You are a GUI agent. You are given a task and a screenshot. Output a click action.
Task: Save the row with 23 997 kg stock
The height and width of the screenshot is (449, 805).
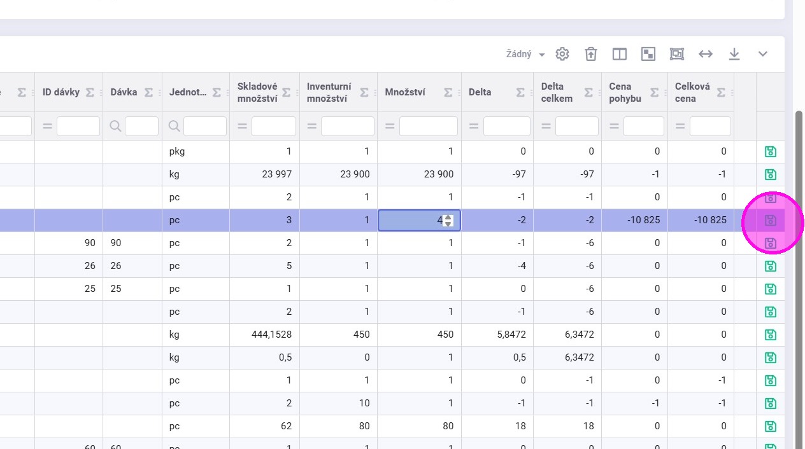[x=770, y=174]
